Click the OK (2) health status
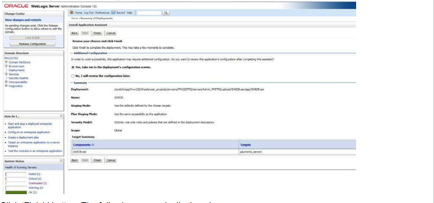 click(33, 193)
